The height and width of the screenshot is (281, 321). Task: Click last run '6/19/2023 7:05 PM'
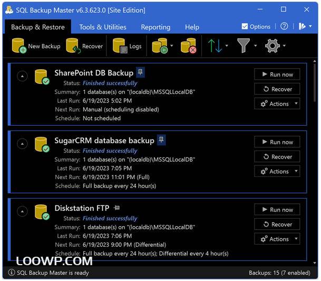click(108, 168)
